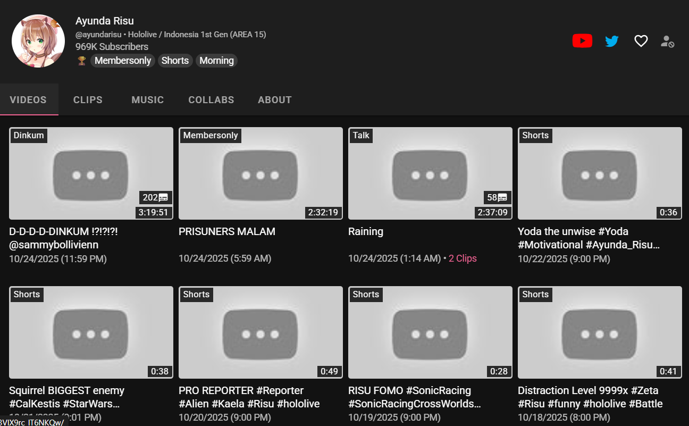
Task: Click the date '10/24/2025 (5:59 AM)'
Action: point(225,259)
